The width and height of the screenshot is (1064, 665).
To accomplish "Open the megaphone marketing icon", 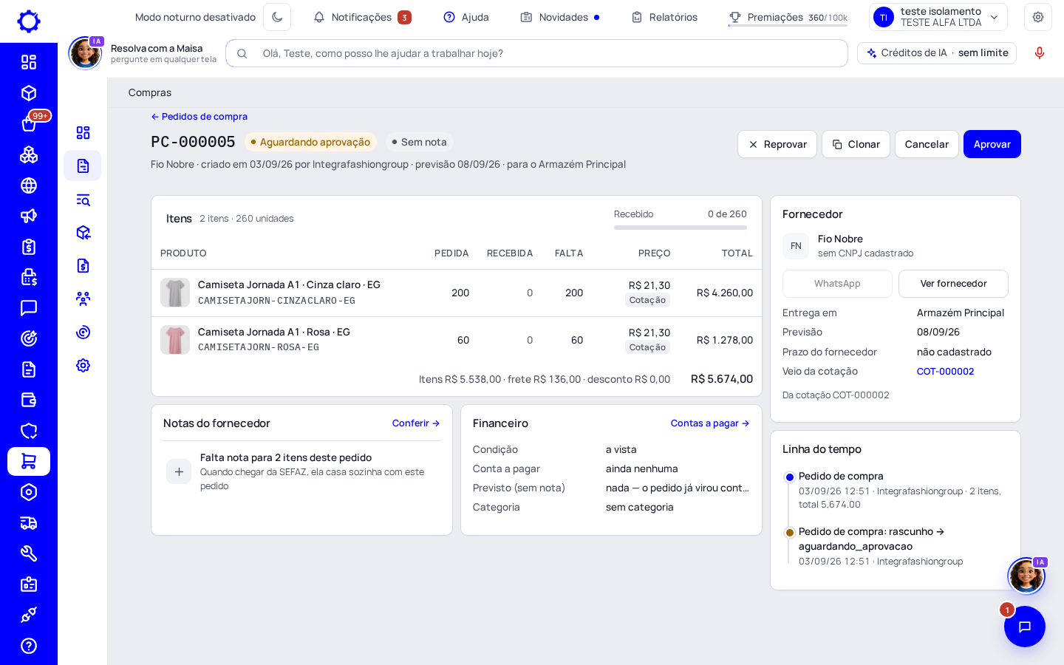I will (29, 216).
